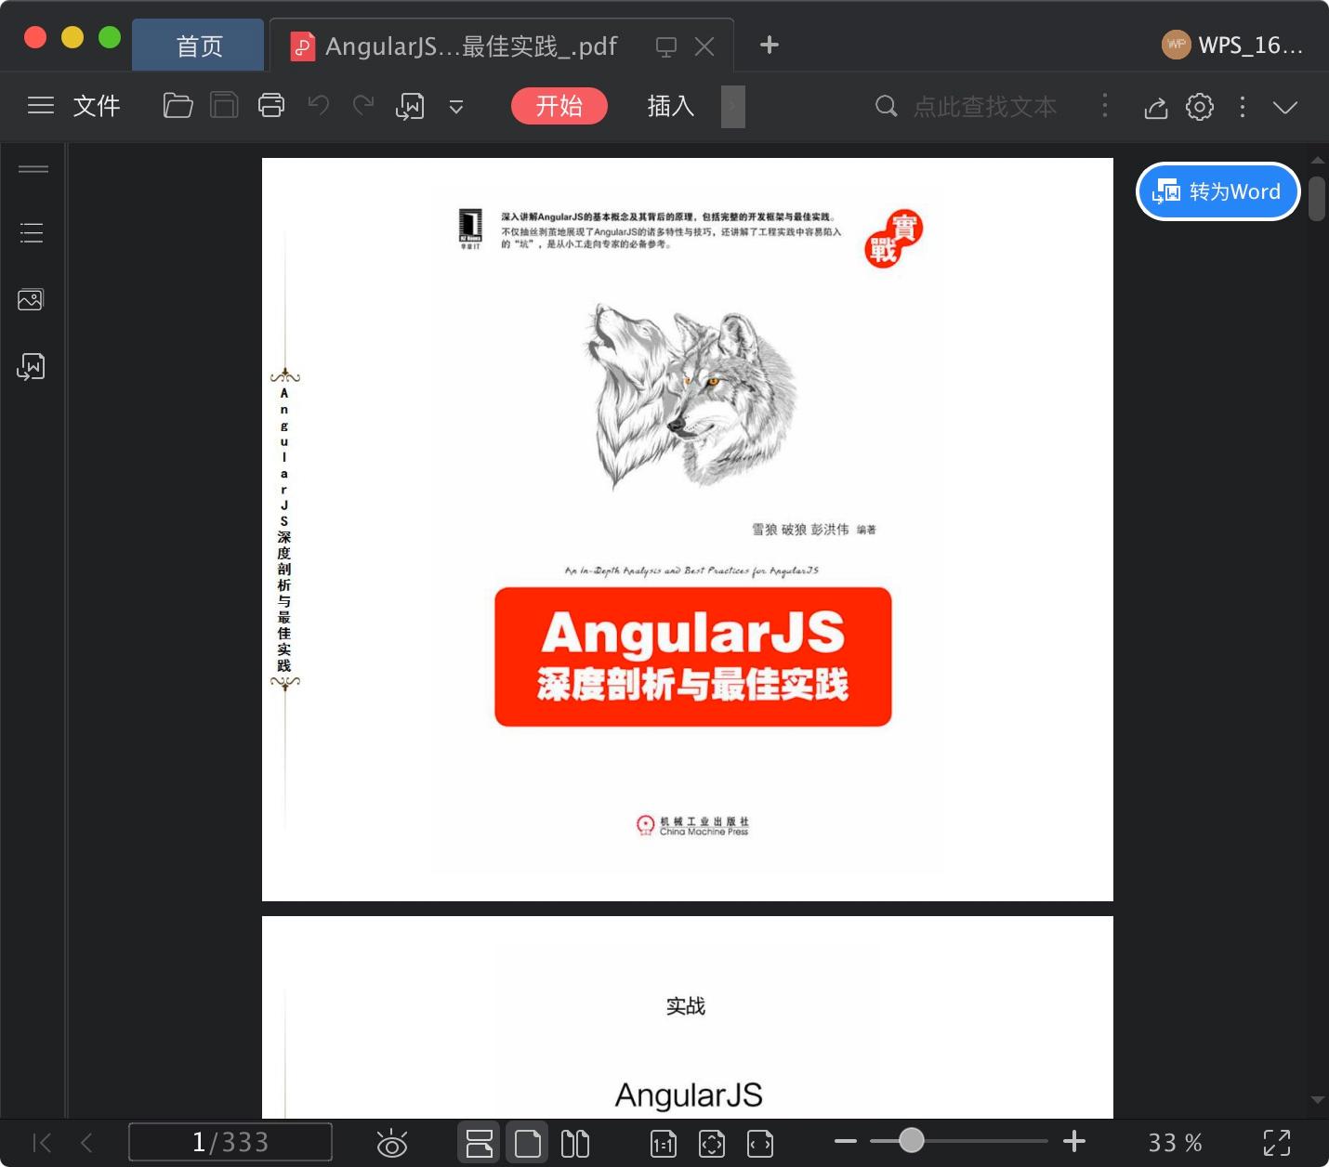The height and width of the screenshot is (1167, 1329).
Task: Click the presentation display icon on tab
Action: pos(665,46)
